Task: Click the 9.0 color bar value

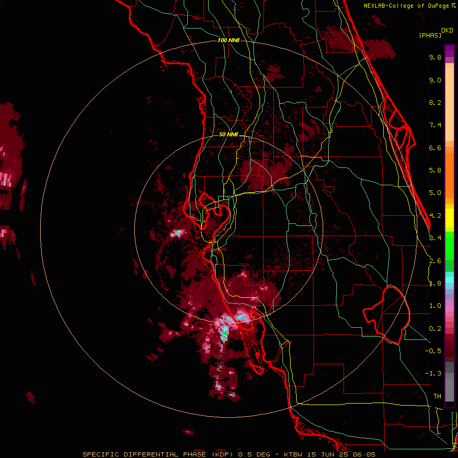Action: point(435,80)
